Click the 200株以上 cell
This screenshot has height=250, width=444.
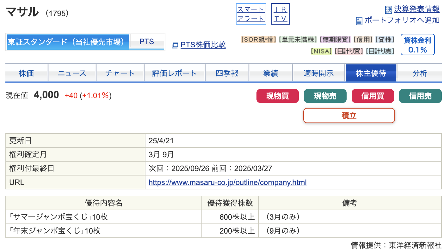pyautogui.click(x=230, y=231)
